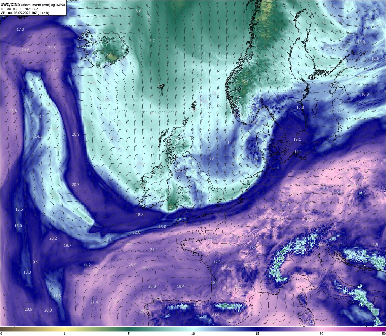Click the 13.3 value label

pyautogui.click(x=27, y=272)
